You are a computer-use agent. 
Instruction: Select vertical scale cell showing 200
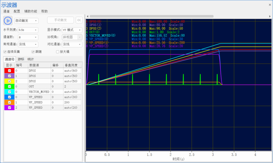click(x=72, y=102)
